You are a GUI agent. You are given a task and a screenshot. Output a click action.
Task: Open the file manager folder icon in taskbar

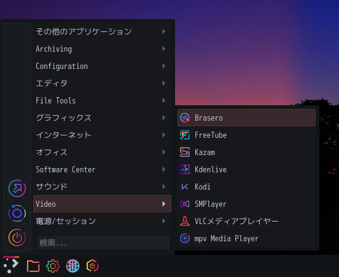(x=33, y=266)
